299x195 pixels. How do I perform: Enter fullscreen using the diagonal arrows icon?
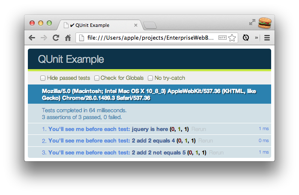(252, 22)
